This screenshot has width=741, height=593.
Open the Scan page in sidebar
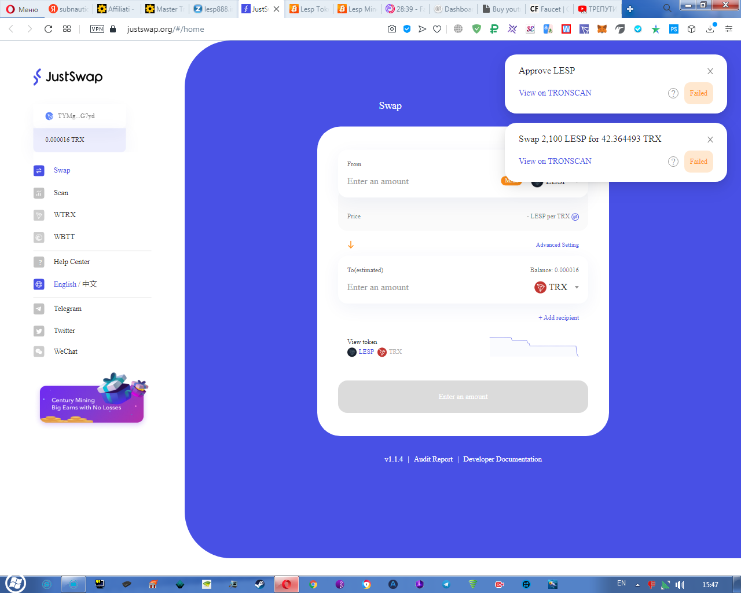(x=61, y=193)
